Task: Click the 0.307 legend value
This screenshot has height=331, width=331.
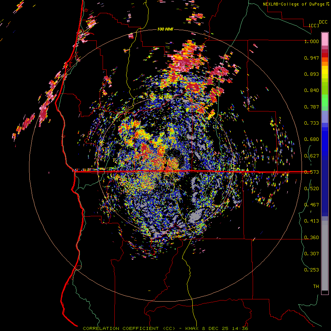Action: point(312,253)
